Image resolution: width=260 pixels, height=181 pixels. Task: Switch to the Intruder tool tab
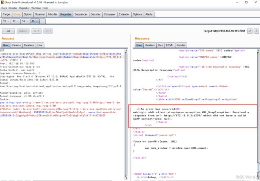[x=52, y=14]
